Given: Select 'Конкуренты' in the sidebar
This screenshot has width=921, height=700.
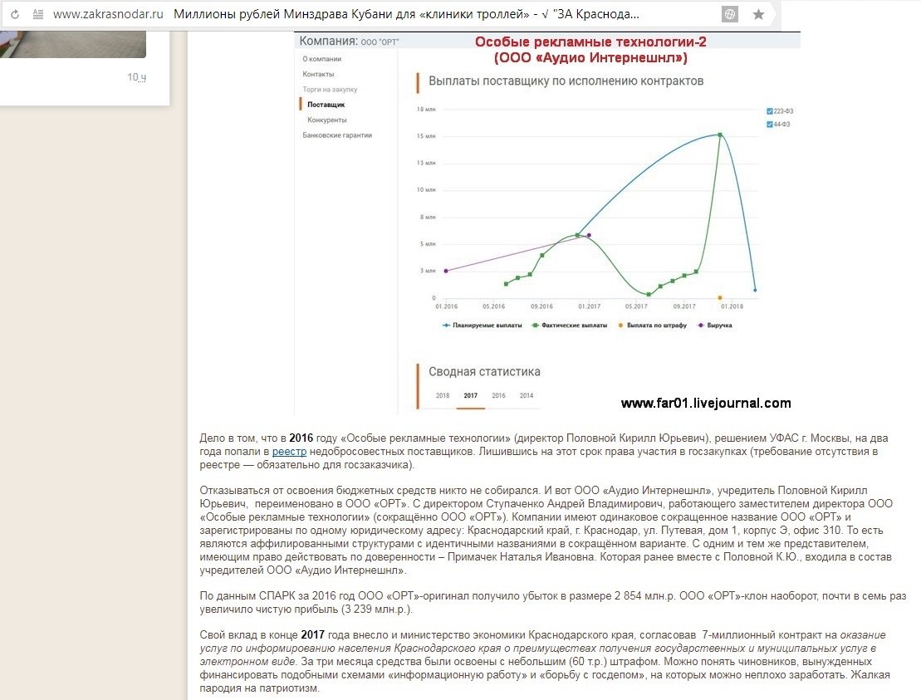Looking at the screenshot, I should point(327,120).
